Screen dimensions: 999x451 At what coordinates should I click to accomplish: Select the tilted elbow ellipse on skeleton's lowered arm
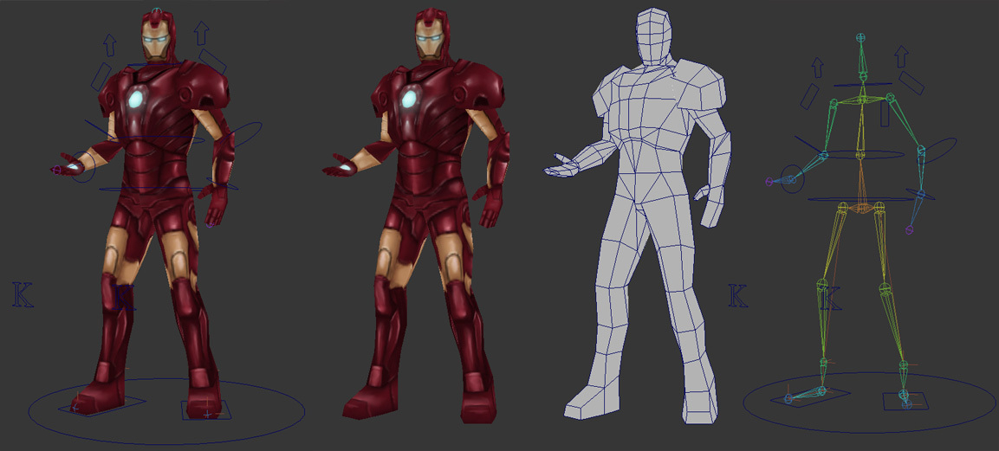point(938,151)
